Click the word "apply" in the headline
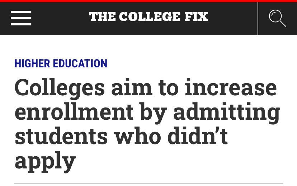 45,161
